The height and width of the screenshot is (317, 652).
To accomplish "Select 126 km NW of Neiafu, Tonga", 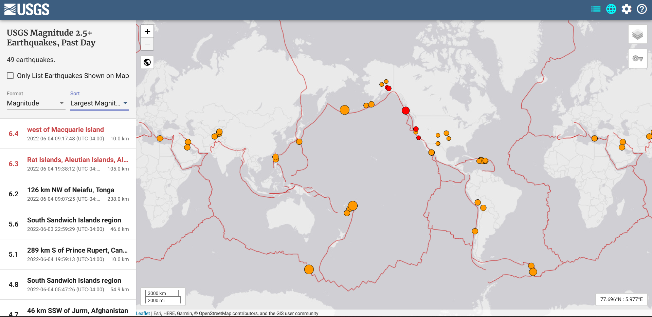I will tap(68, 194).
